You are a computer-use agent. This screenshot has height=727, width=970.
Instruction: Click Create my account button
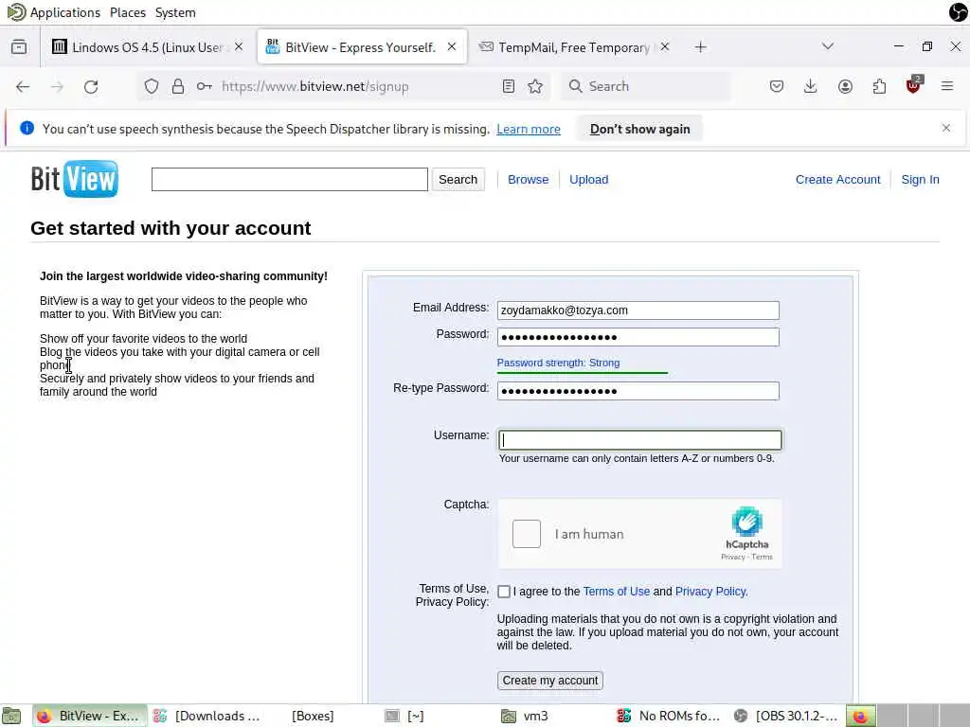[550, 680]
